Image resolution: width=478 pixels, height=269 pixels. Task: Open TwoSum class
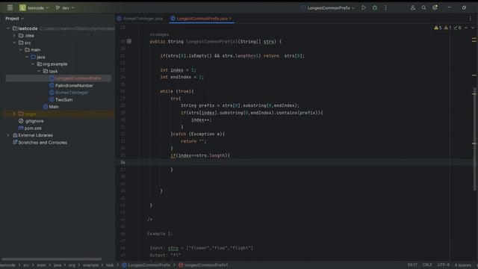(x=63, y=99)
